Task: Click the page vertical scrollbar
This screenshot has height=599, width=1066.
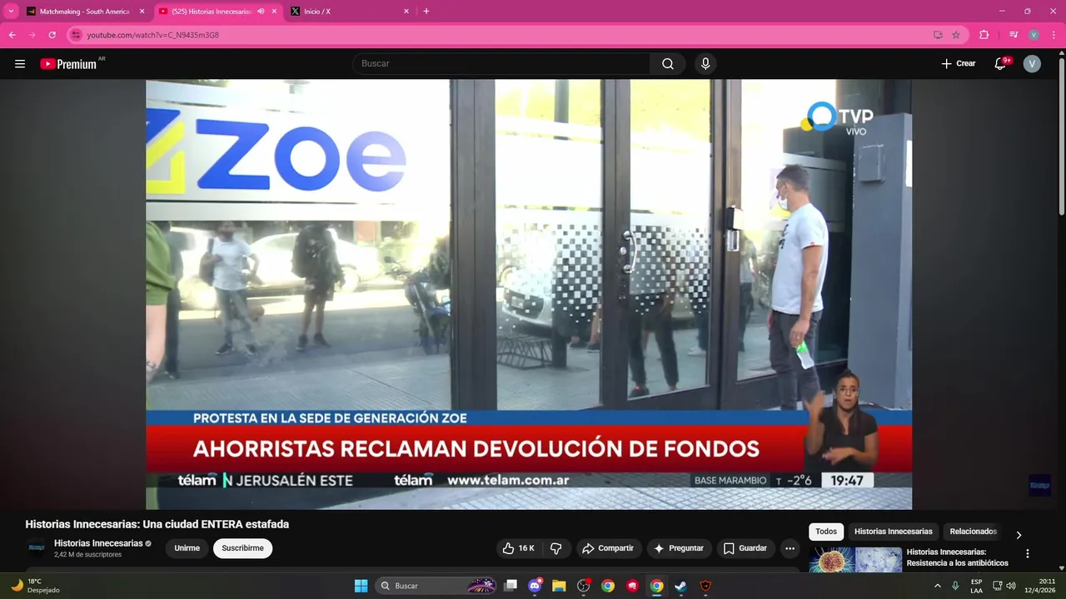Action: click(1061, 137)
